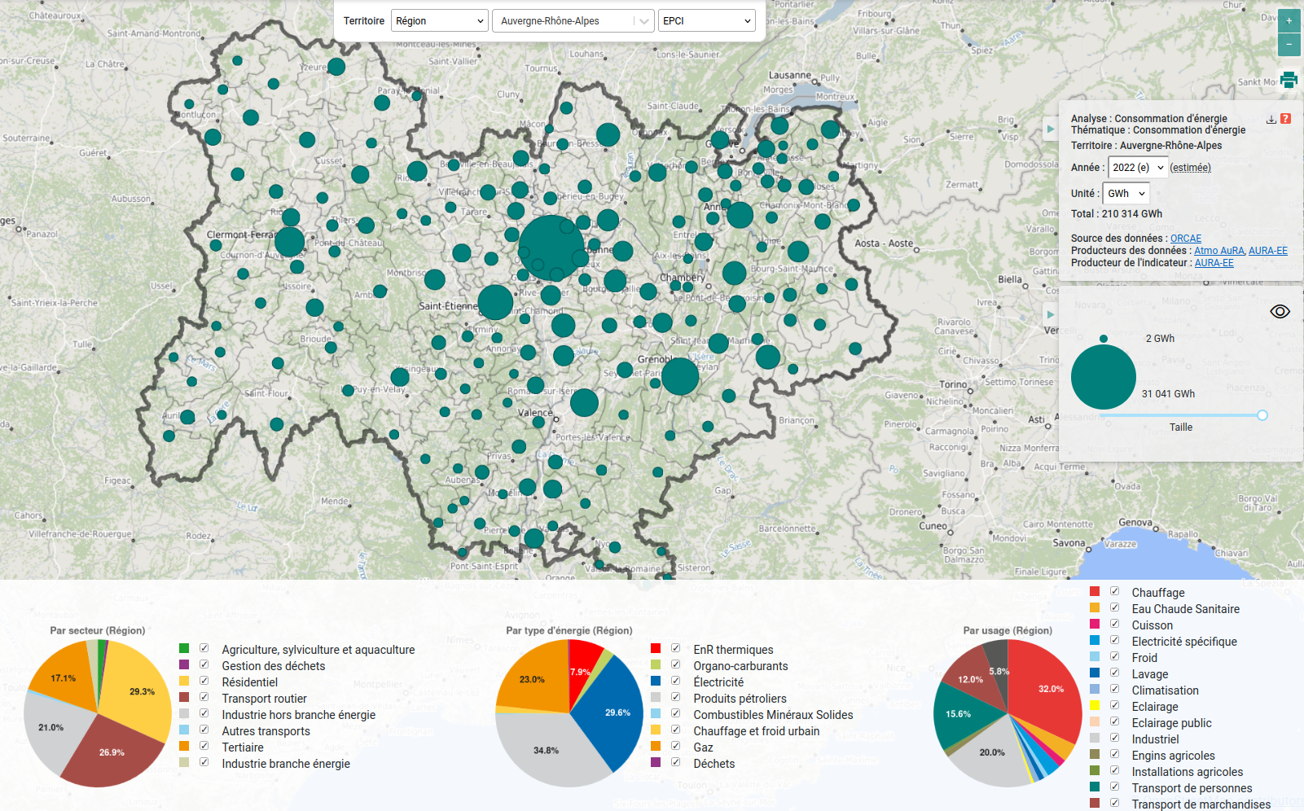Uncheck Chauffage et froid urbain checkbox

click(x=675, y=730)
